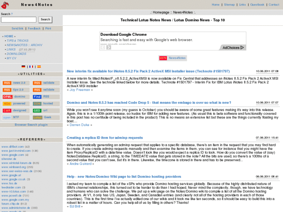Click the CAR designed badge

click(16, 110)
